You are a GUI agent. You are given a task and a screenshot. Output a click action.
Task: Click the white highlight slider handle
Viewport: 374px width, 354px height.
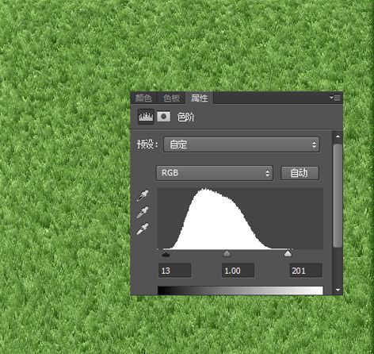click(288, 254)
